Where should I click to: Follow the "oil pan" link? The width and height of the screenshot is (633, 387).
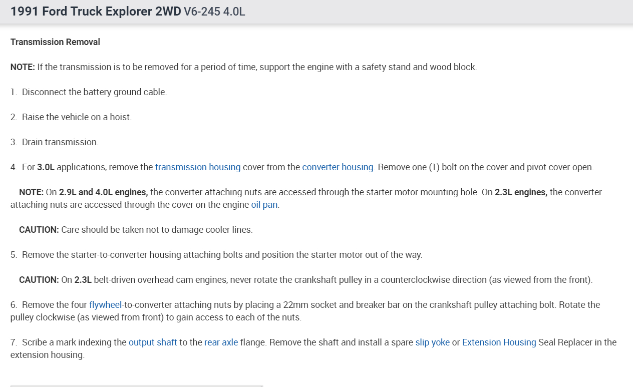pyautogui.click(x=264, y=205)
